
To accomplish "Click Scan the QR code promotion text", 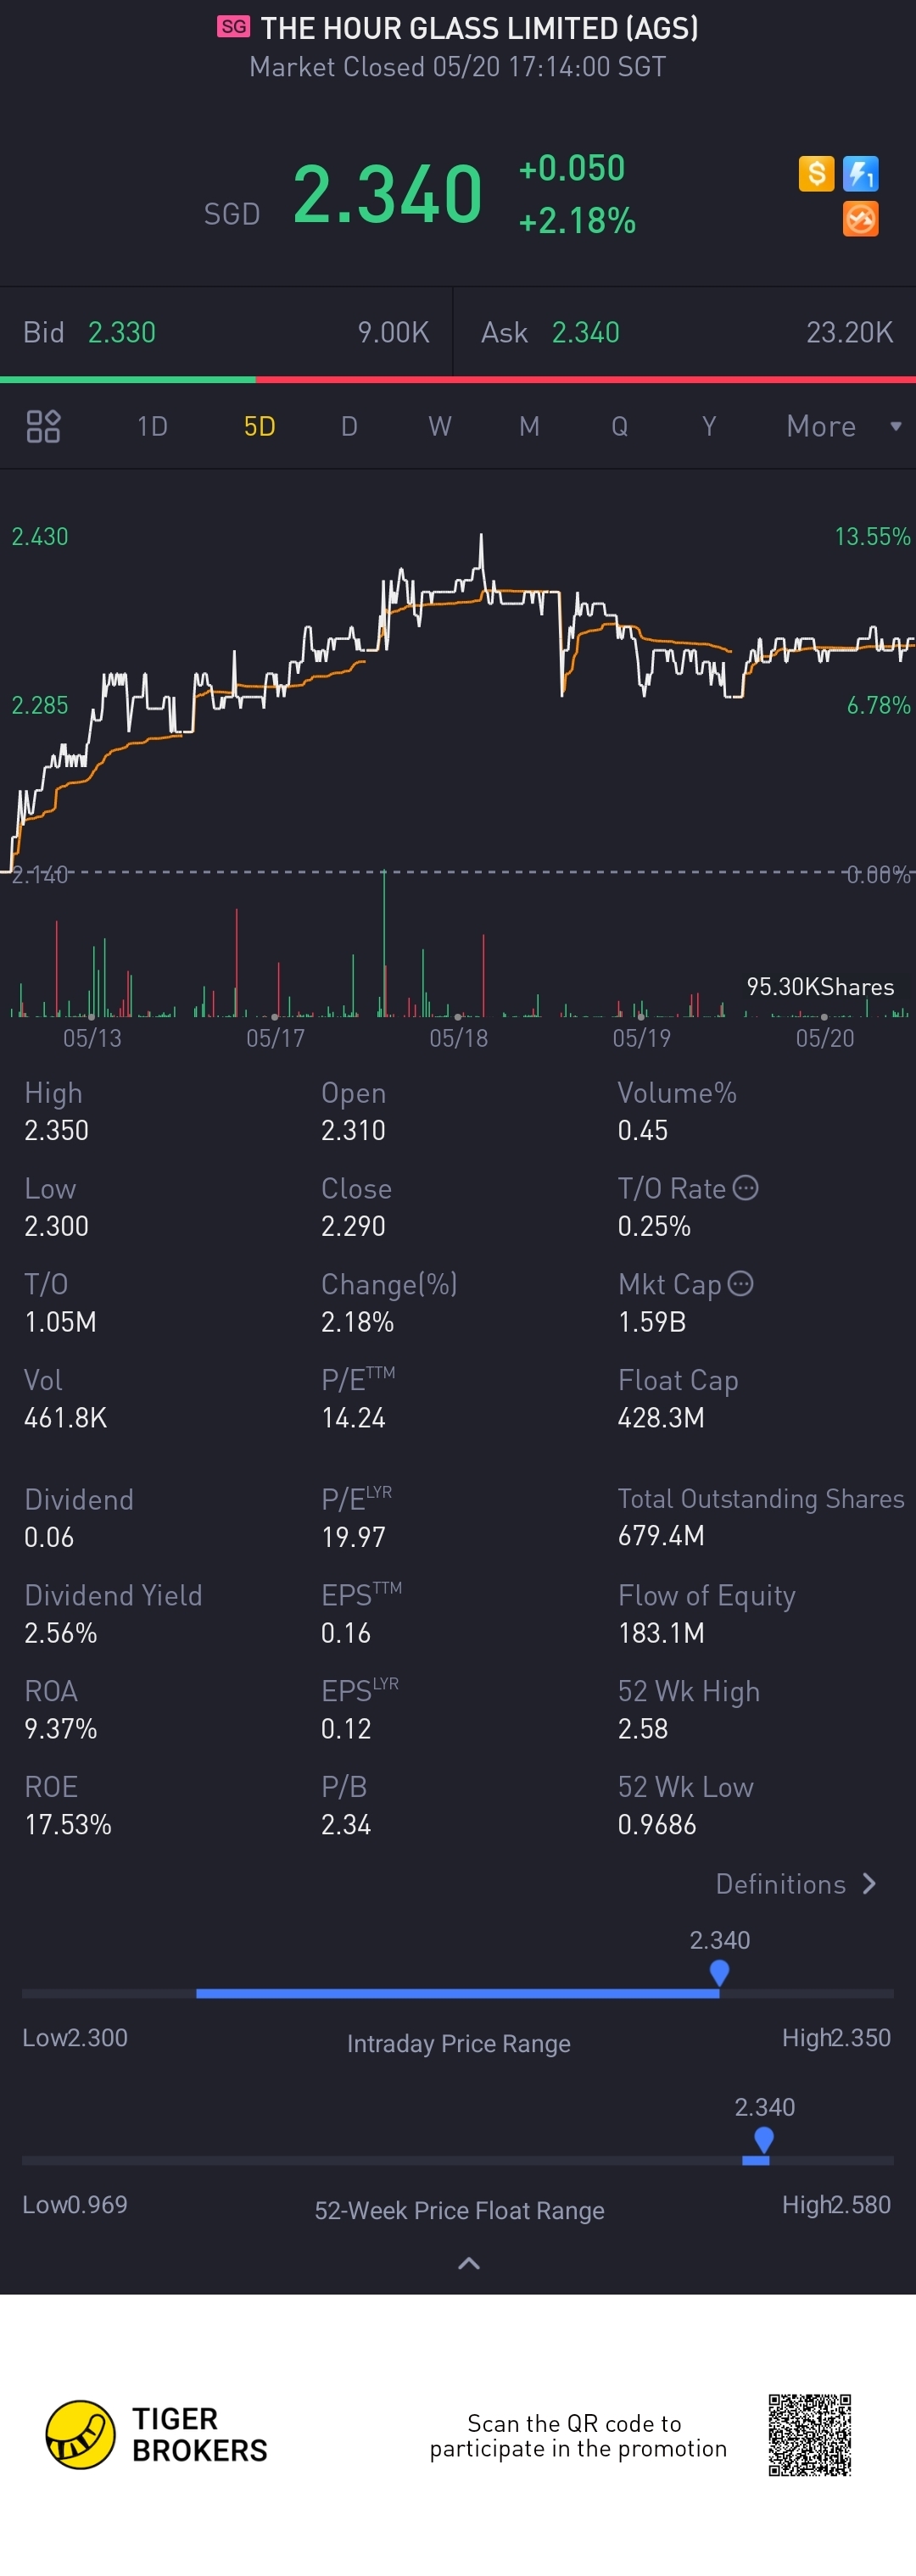I will pyautogui.click(x=578, y=2436).
